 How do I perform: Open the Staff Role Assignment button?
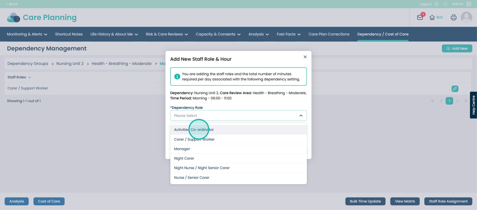coord(448,201)
